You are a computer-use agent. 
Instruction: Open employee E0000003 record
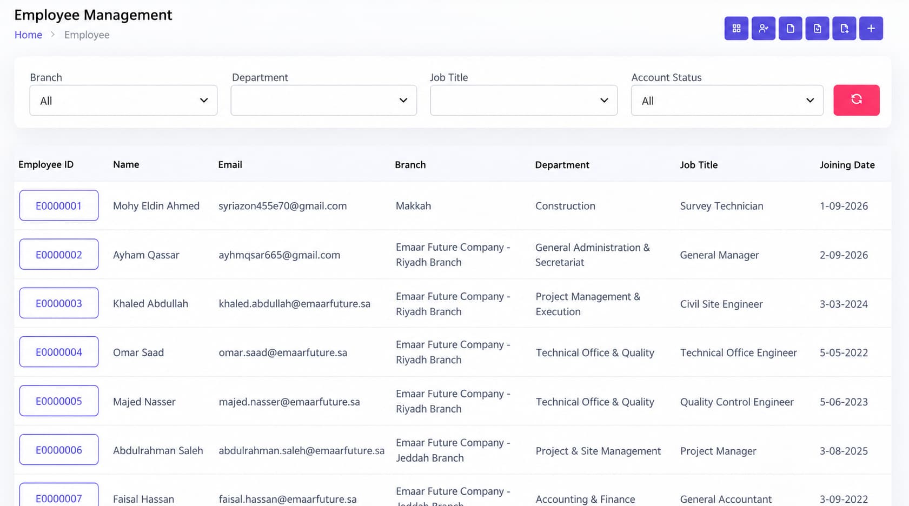[59, 303]
